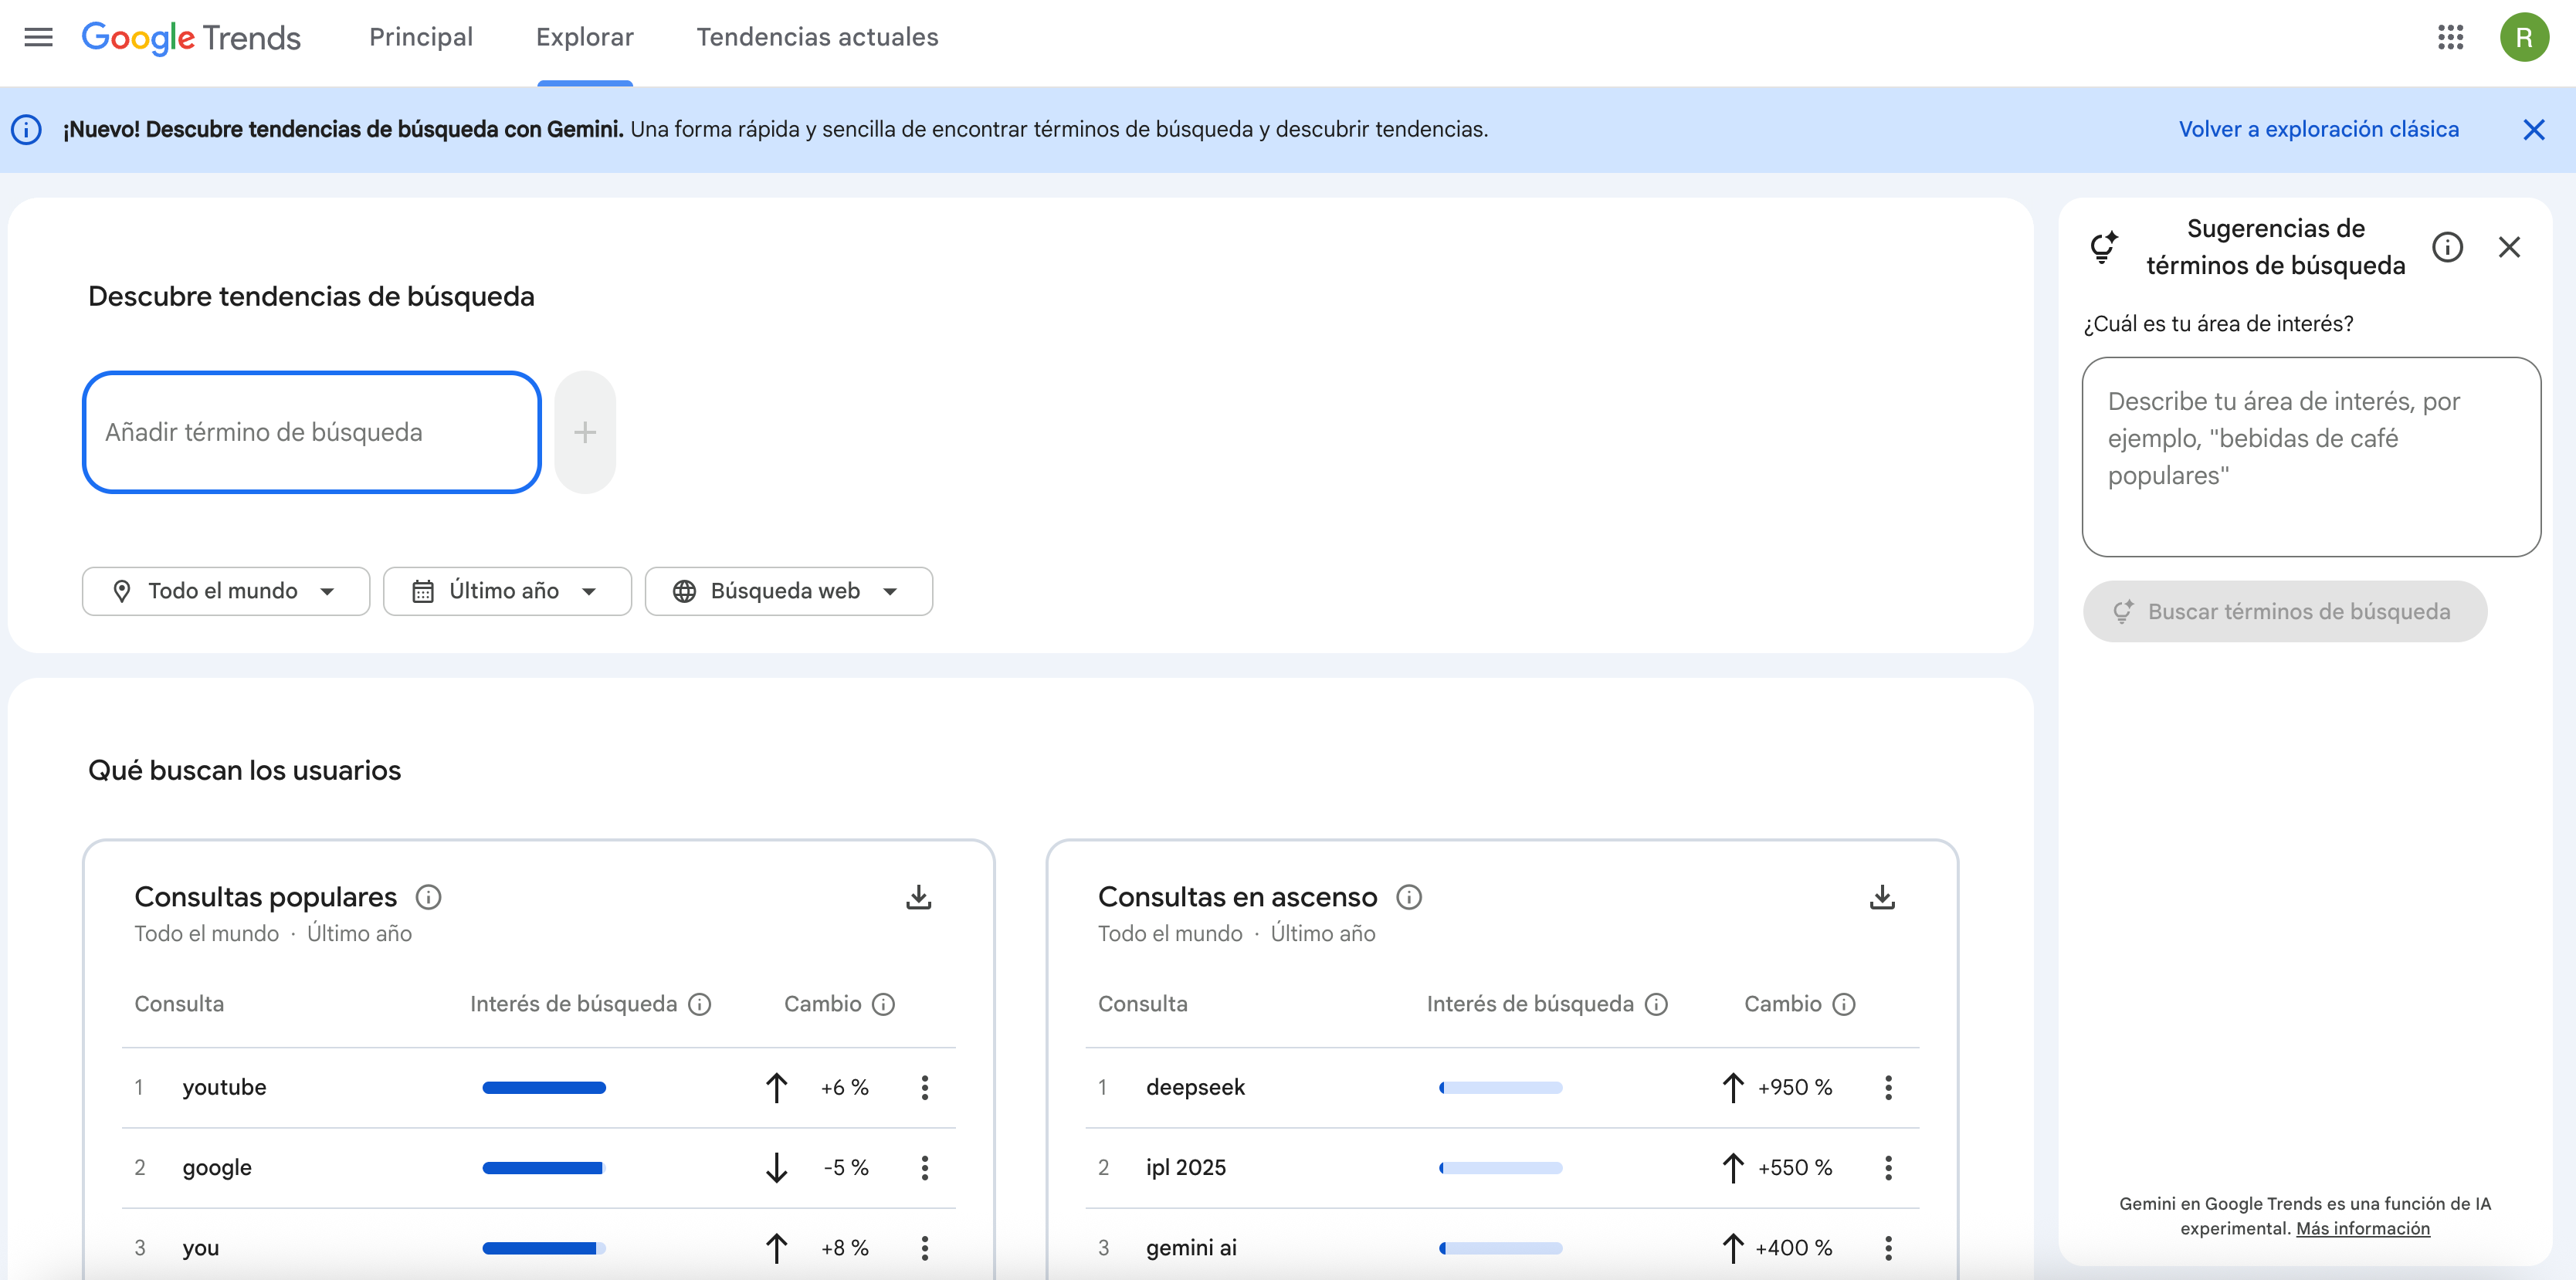Focus the Añadir término de búsqueda field
Image resolution: width=2576 pixels, height=1280 pixels.
[x=311, y=432]
